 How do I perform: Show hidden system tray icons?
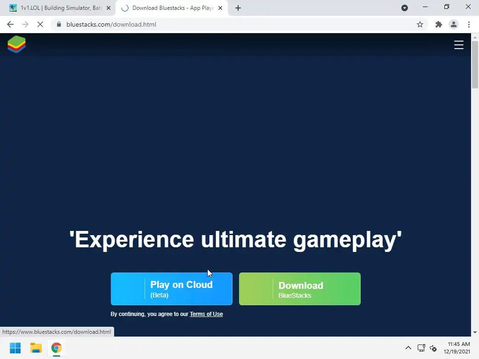pyautogui.click(x=408, y=348)
